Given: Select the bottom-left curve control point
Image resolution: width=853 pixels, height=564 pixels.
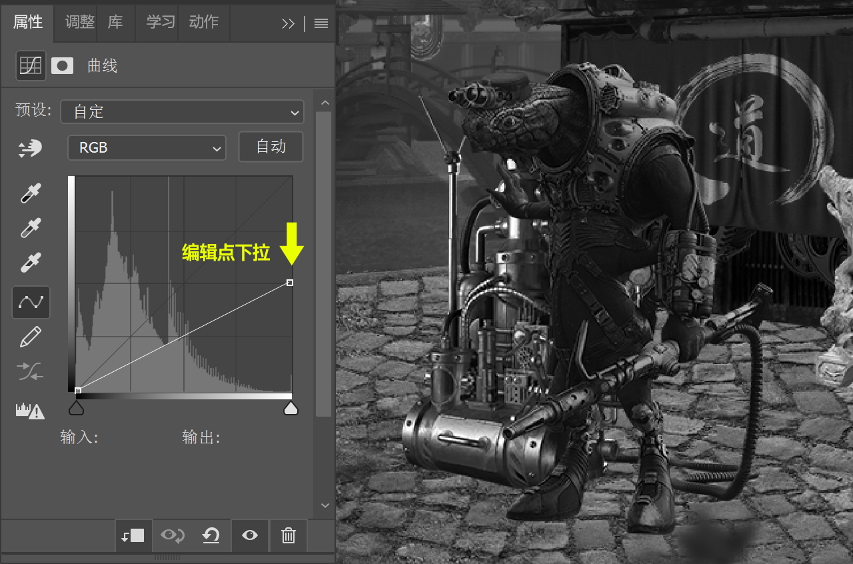Looking at the screenshot, I should (x=78, y=391).
